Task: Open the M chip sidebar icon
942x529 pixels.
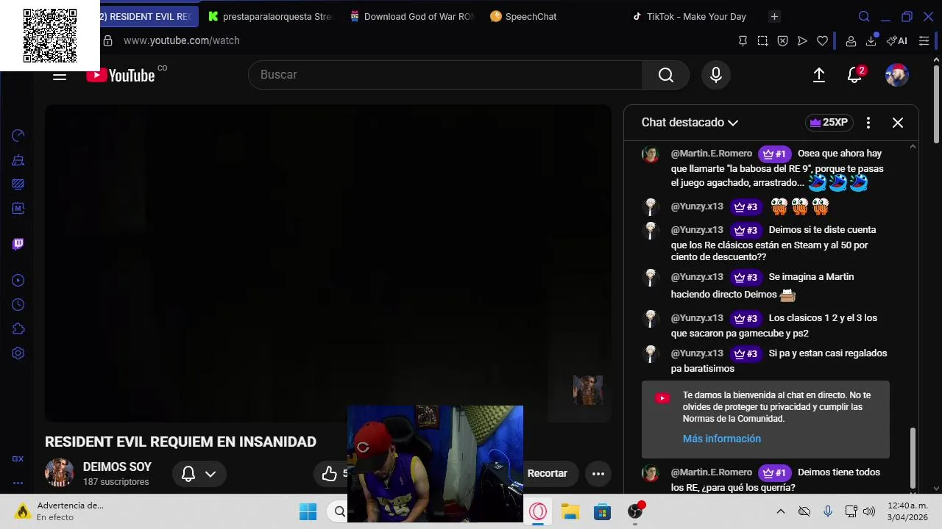Action: (x=18, y=209)
